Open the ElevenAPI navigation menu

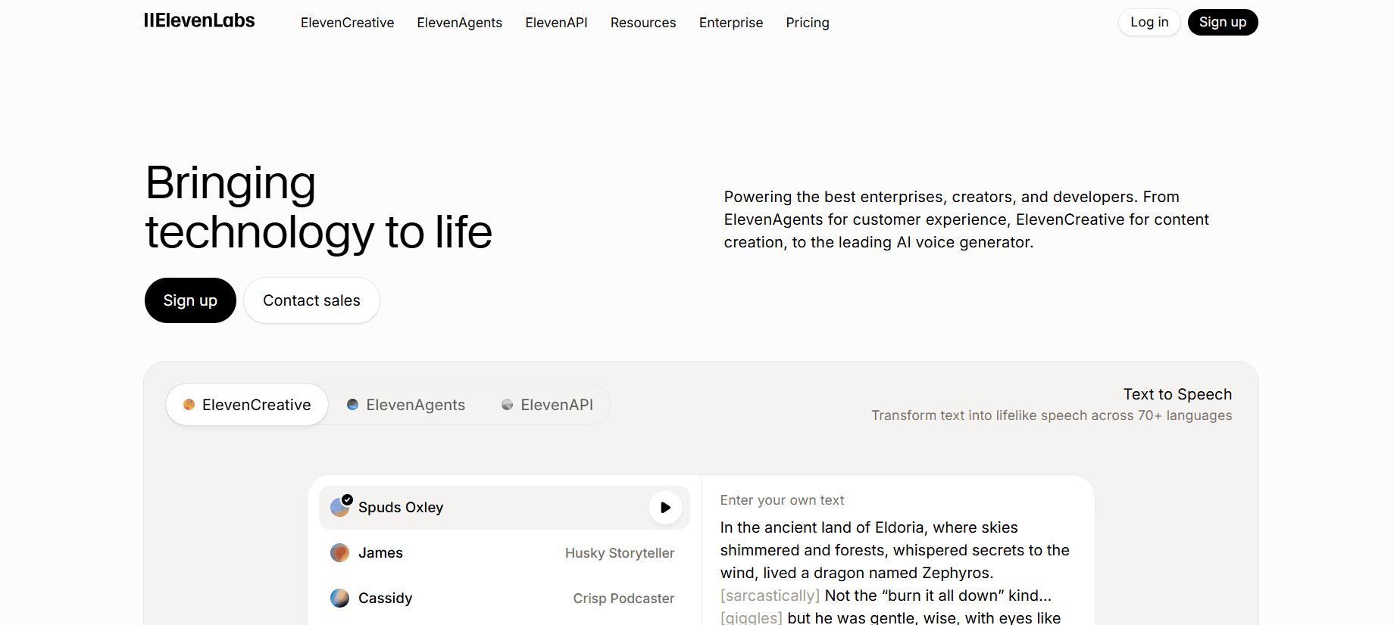556,23
